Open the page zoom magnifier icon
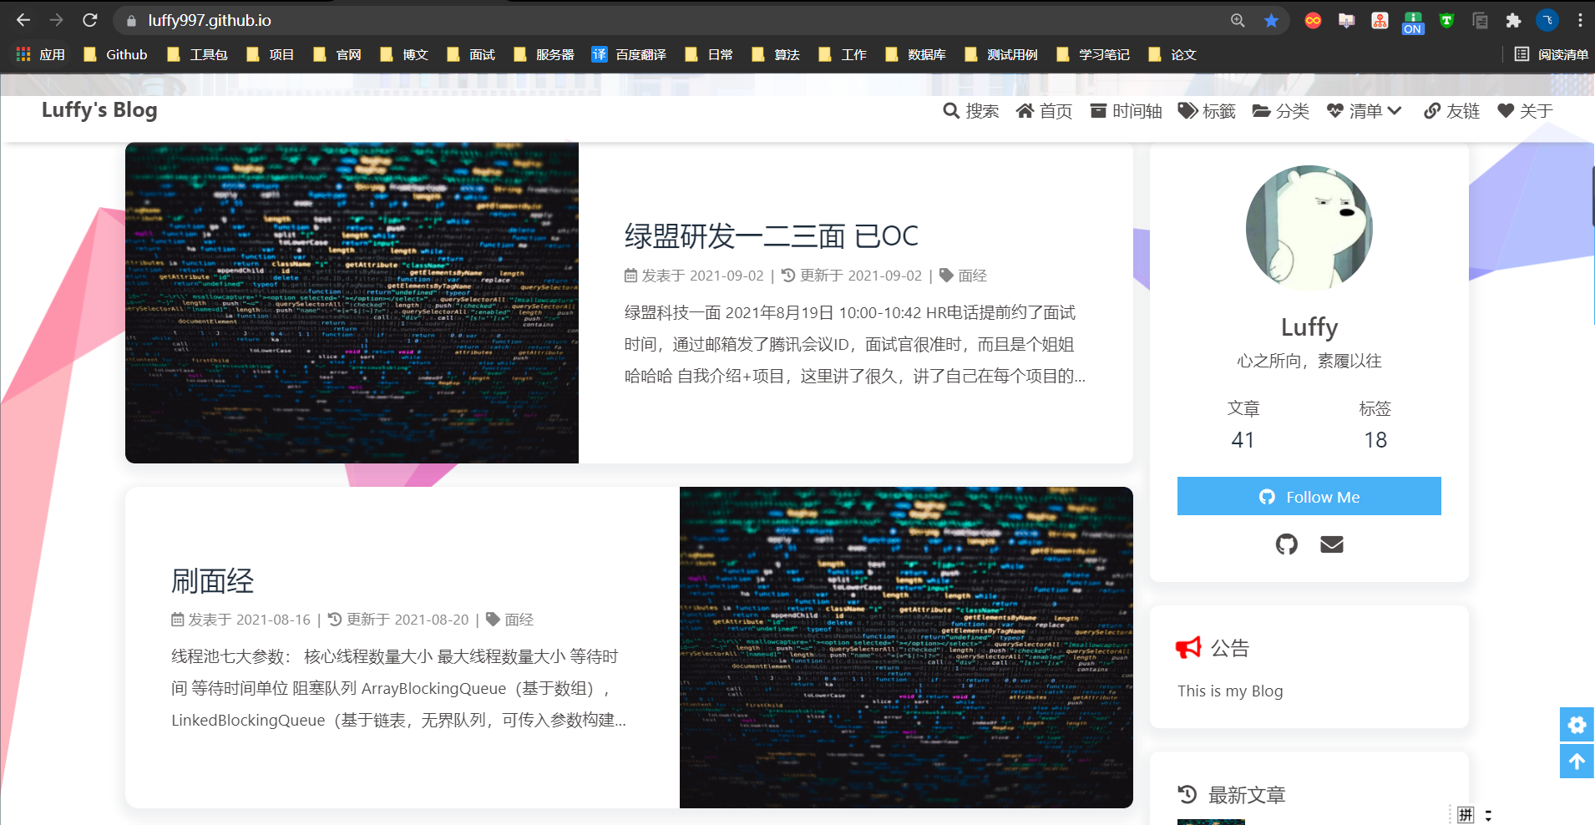The image size is (1595, 825). (1238, 20)
